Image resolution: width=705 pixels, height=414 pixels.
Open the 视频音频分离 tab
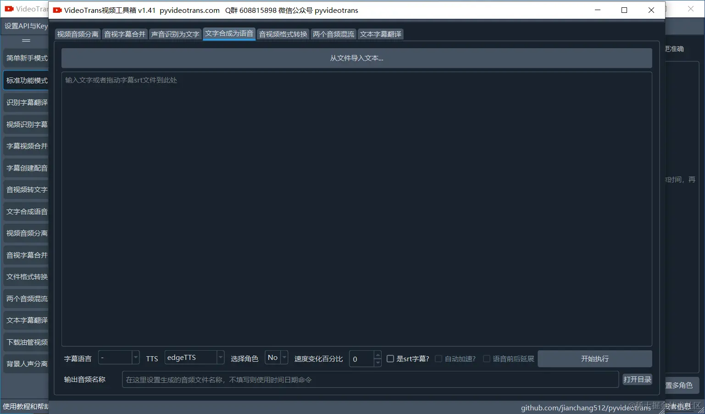pos(78,34)
